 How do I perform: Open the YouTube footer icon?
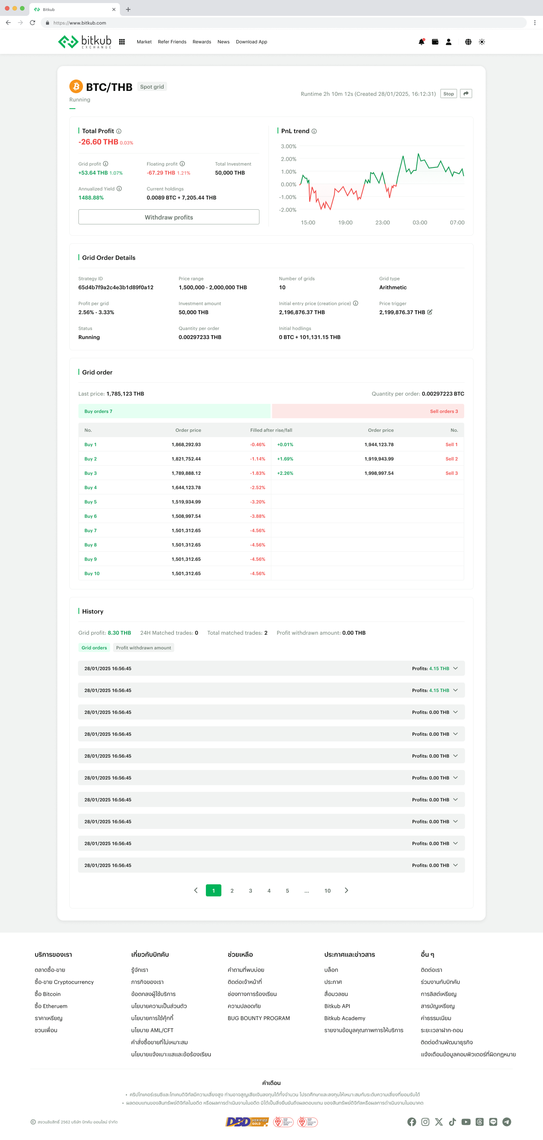(466, 1122)
